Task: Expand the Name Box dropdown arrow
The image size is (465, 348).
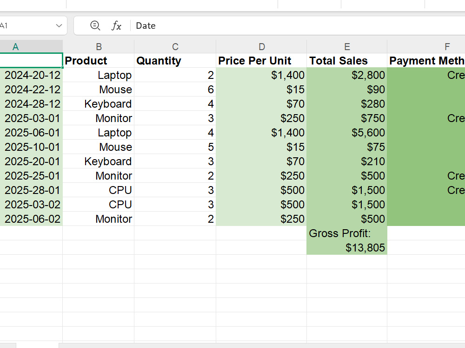Action: coord(59,26)
